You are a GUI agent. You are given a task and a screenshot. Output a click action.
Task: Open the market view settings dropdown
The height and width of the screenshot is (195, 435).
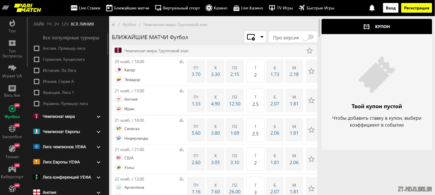(255, 37)
